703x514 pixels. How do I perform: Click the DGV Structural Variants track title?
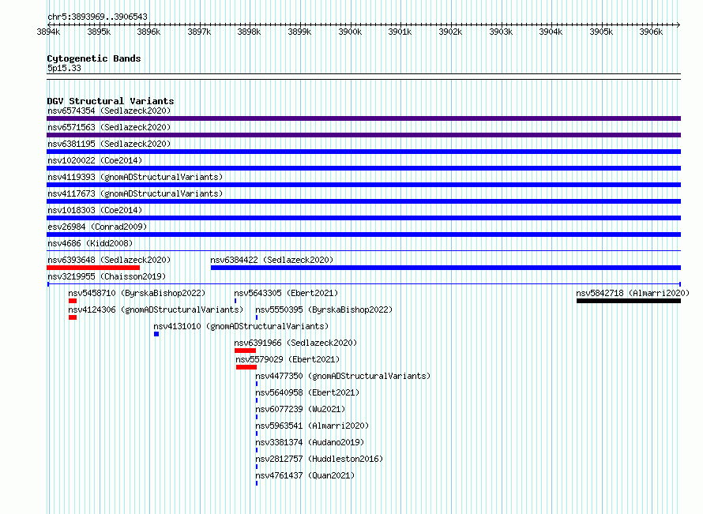111,101
